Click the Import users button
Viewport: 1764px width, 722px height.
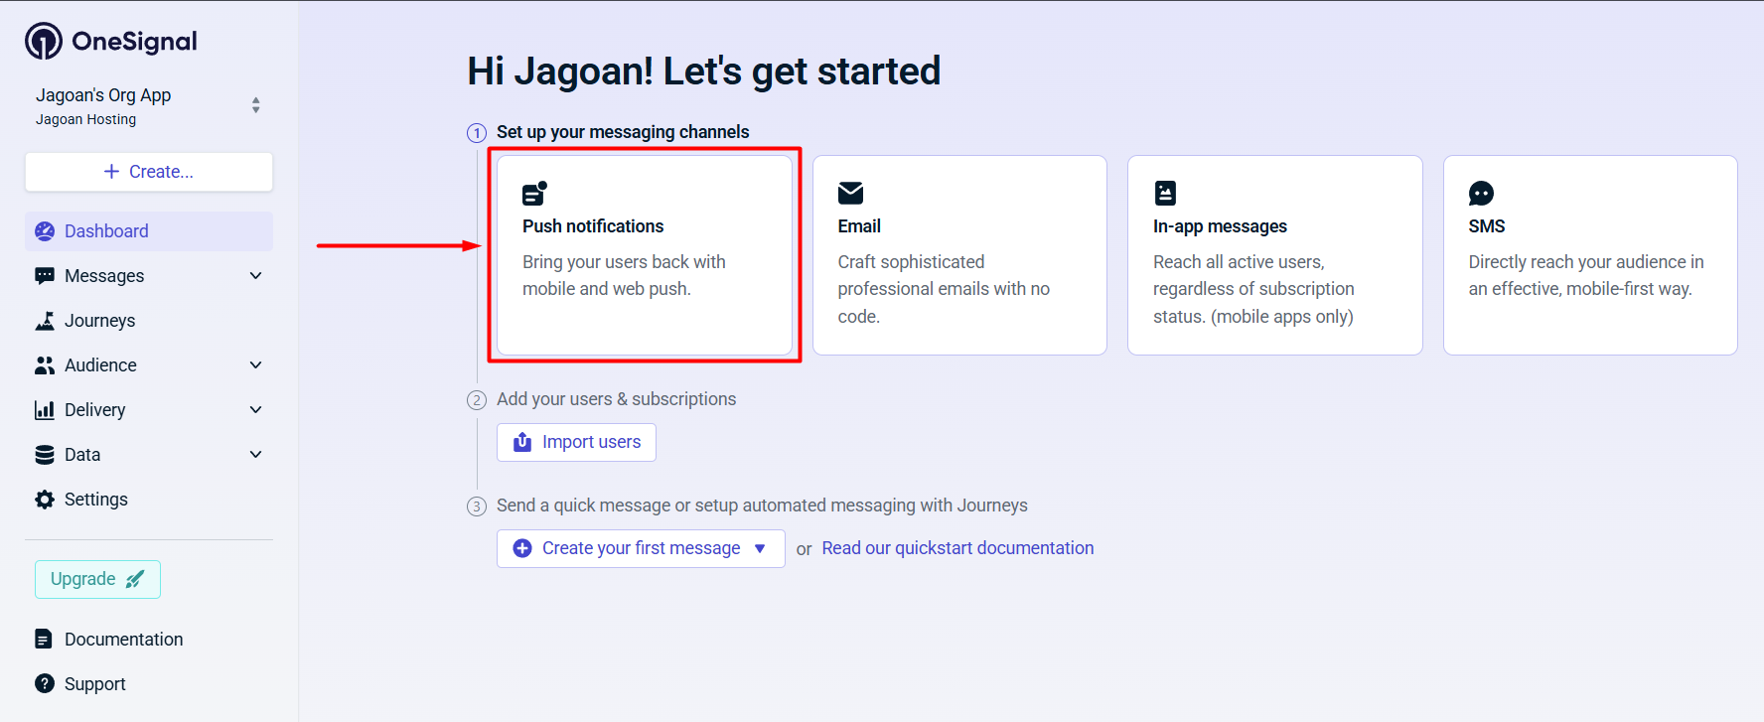(576, 442)
